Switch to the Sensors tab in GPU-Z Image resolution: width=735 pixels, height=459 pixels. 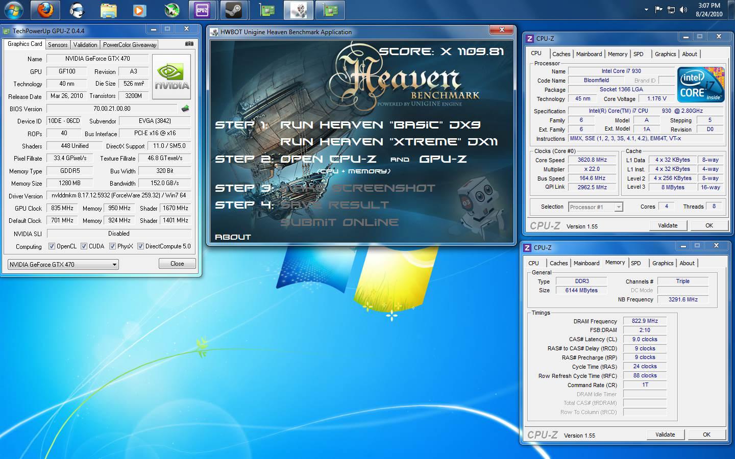58,45
